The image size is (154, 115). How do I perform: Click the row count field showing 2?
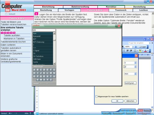129,67
